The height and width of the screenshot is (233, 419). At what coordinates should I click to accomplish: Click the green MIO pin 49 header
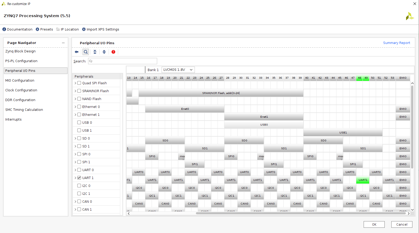point(366,78)
